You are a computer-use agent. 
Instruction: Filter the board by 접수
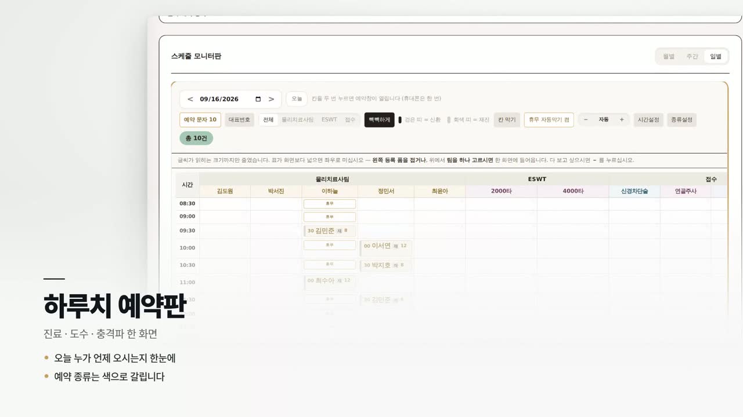pos(350,120)
